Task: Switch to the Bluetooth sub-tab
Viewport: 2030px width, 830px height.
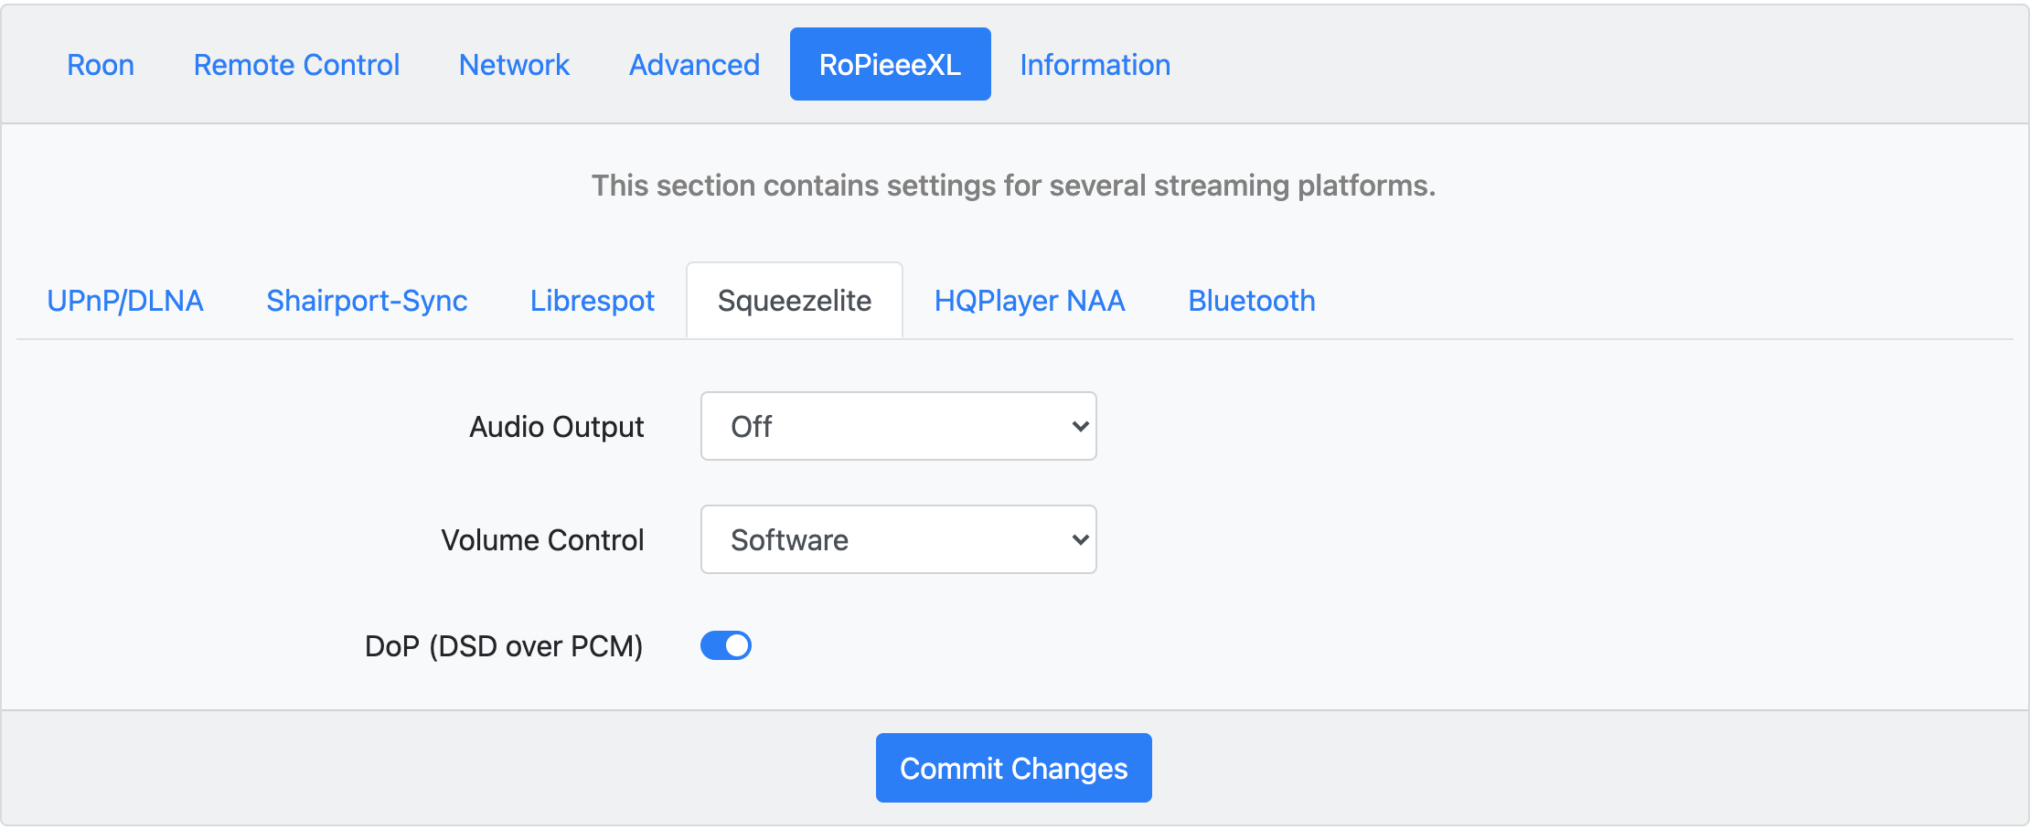Action: coord(1251,301)
